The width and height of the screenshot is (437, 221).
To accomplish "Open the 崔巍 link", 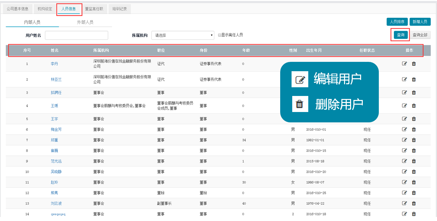I will pos(54,150).
